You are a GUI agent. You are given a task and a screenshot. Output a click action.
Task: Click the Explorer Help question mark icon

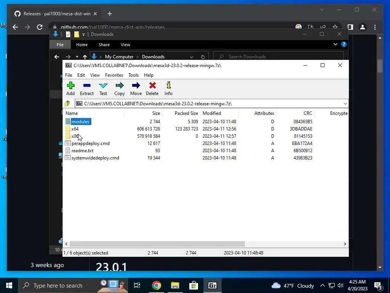tap(344, 44)
